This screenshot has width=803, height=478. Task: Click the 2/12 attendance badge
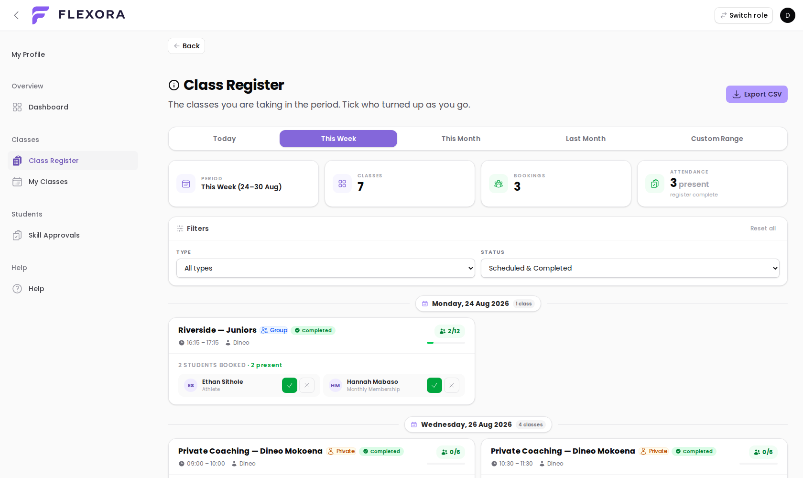tap(450, 331)
